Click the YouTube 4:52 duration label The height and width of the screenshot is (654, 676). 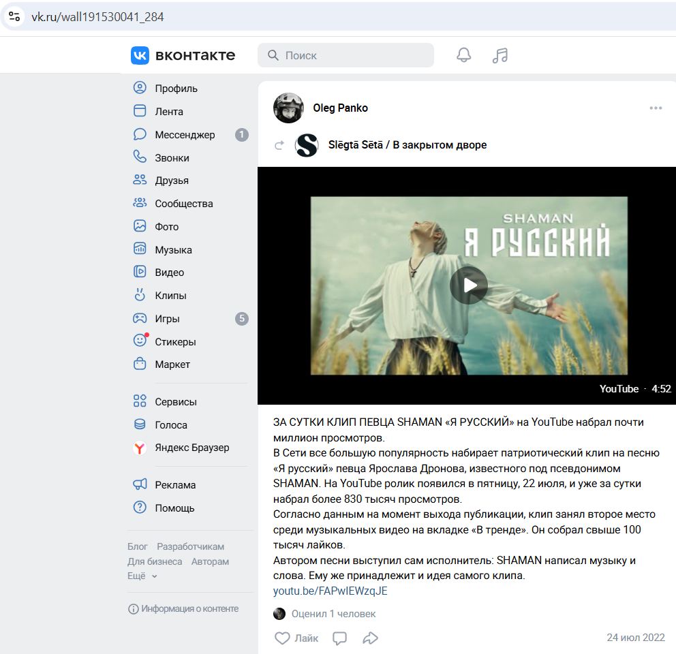pos(636,389)
